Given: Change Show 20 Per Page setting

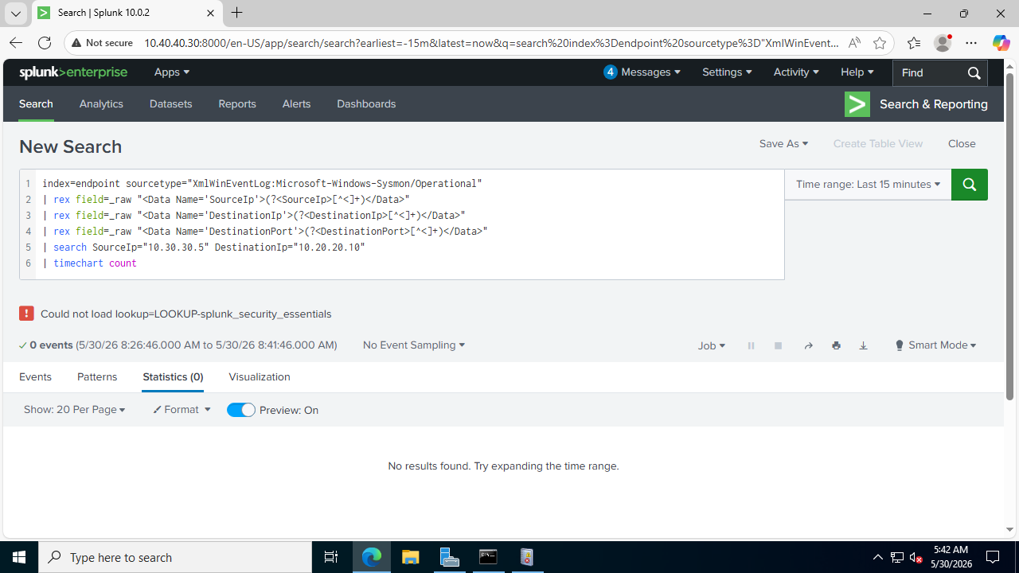Looking at the screenshot, I should (x=74, y=410).
